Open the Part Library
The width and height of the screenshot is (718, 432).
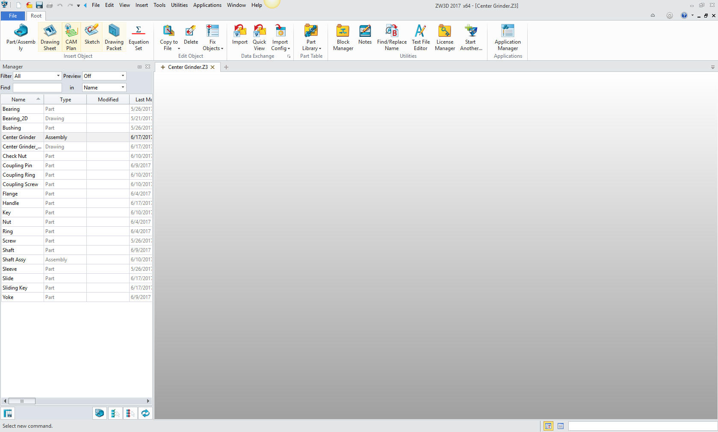(311, 38)
